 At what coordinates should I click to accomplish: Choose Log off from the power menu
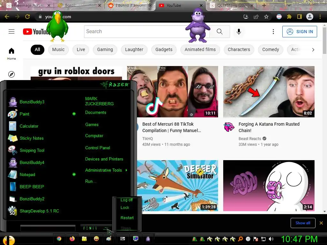[126, 200]
